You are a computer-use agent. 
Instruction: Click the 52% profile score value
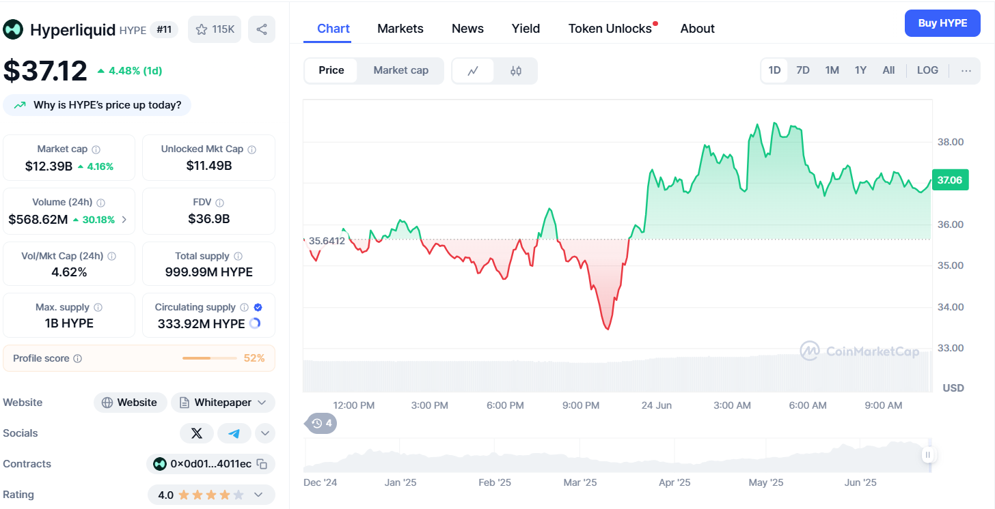tap(254, 358)
